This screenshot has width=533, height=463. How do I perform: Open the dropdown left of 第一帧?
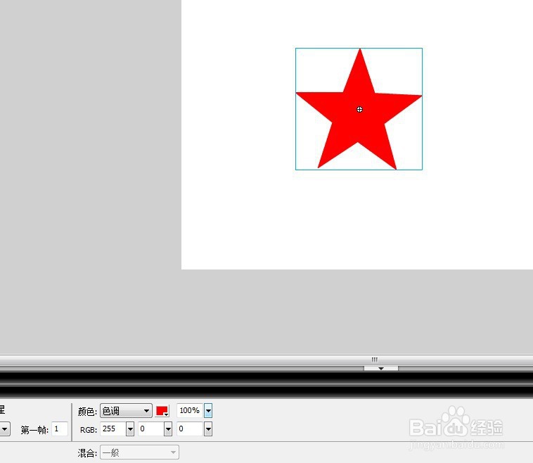coord(5,429)
